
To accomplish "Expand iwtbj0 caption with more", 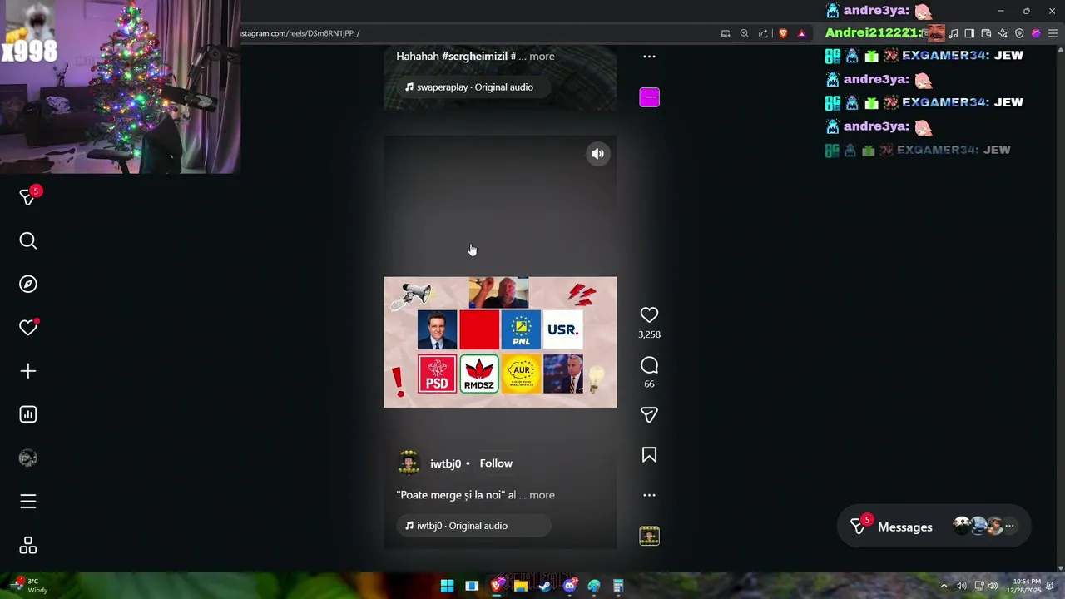I will tap(542, 495).
